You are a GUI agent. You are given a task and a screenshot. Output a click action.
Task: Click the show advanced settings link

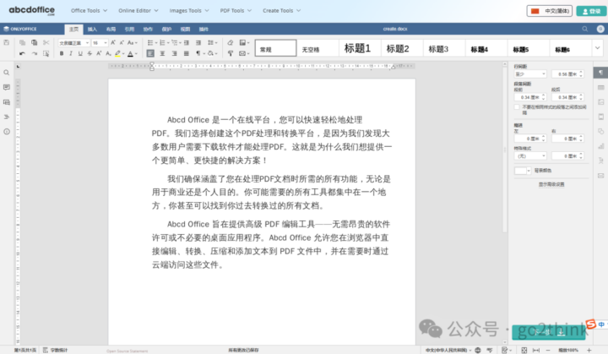[x=551, y=184]
